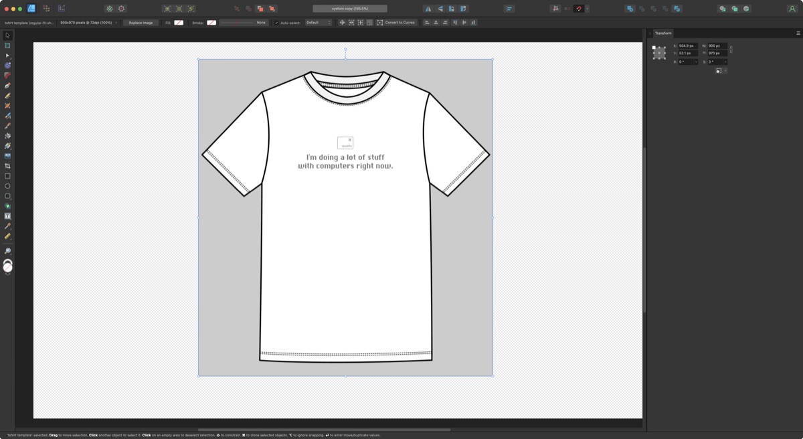This screenshot has height=439, width=803.
Task: Click the Stroke color swatch
Action: point(211,22)
